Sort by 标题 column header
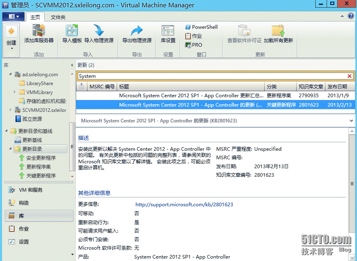Image resolution: width=357 pixels, height=261 pixels. pyautogui.click(x=190, y=87)
